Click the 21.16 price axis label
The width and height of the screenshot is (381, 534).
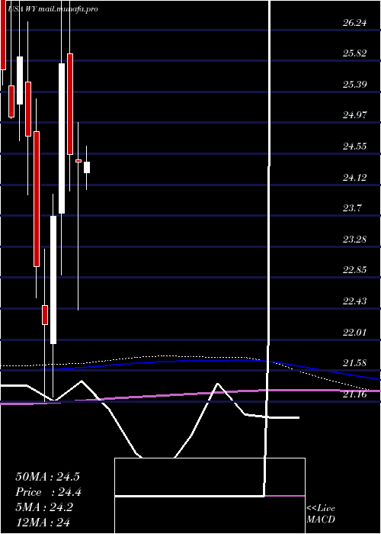[354, 394]
